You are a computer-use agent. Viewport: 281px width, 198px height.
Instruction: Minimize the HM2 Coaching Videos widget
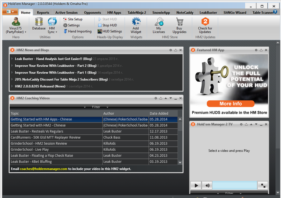tap(176, 98)
